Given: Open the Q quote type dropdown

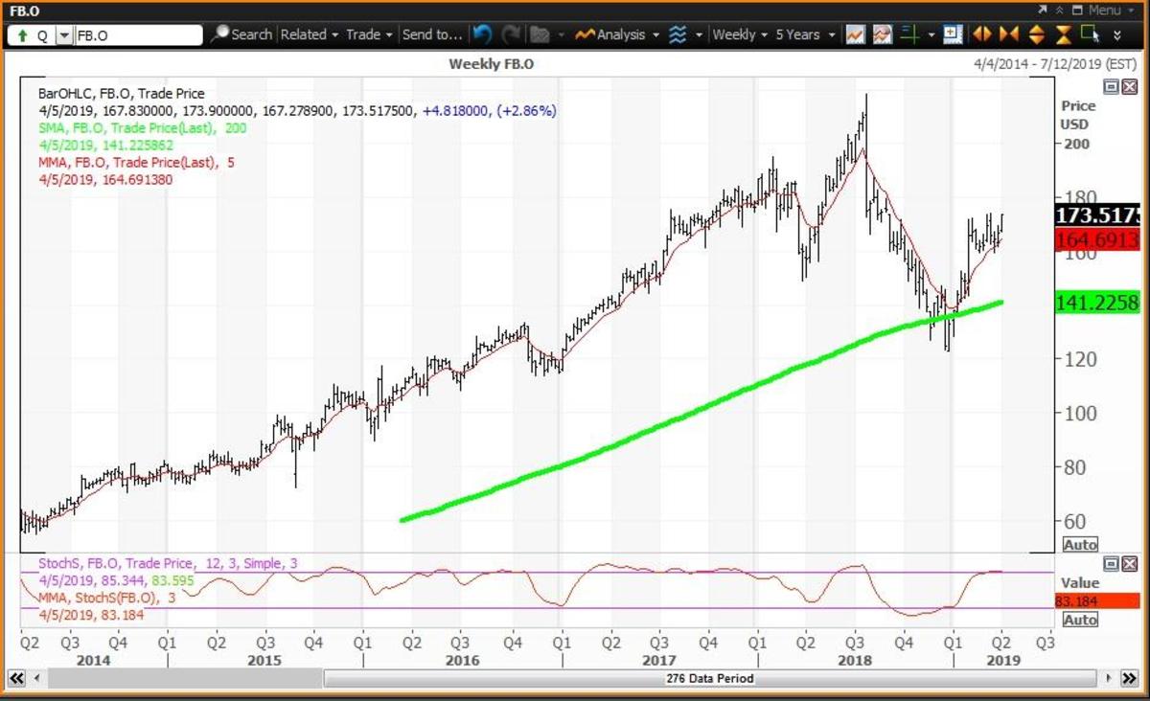Looking at the screenshot, I should 64,35.
